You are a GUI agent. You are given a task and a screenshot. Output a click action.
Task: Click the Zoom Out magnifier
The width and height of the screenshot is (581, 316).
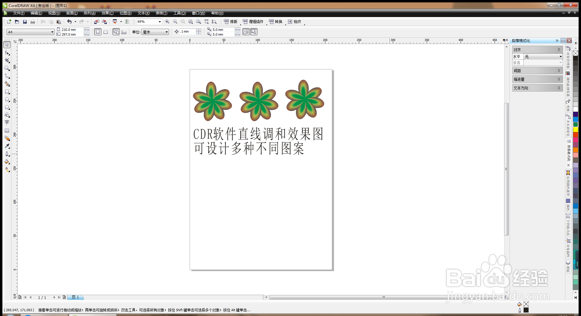coord(175,22)
